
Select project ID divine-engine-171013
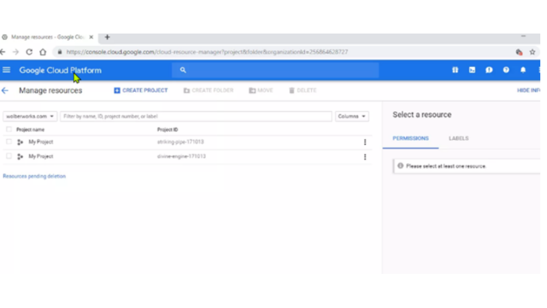(x=181, y=157)
